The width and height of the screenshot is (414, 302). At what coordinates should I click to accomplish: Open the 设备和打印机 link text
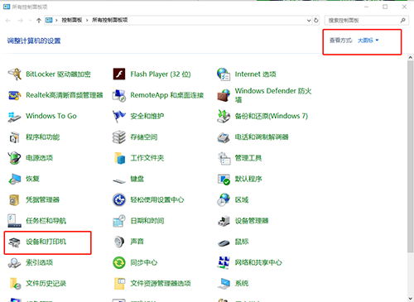[x=46, y=242]
